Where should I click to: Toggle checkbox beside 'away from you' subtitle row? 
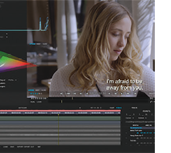[126, 133]
